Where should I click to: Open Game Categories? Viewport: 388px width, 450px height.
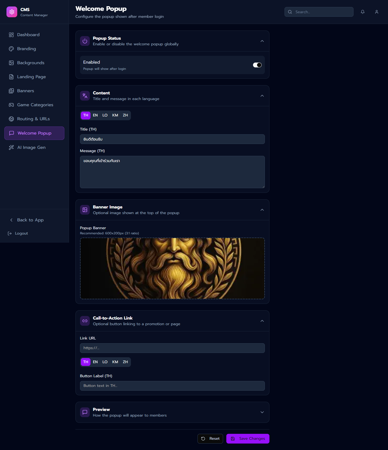(x=34, y=105)
